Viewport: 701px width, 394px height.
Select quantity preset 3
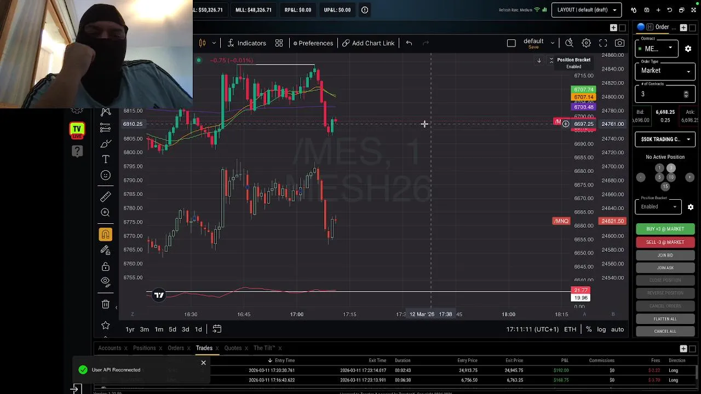point(671,168)
